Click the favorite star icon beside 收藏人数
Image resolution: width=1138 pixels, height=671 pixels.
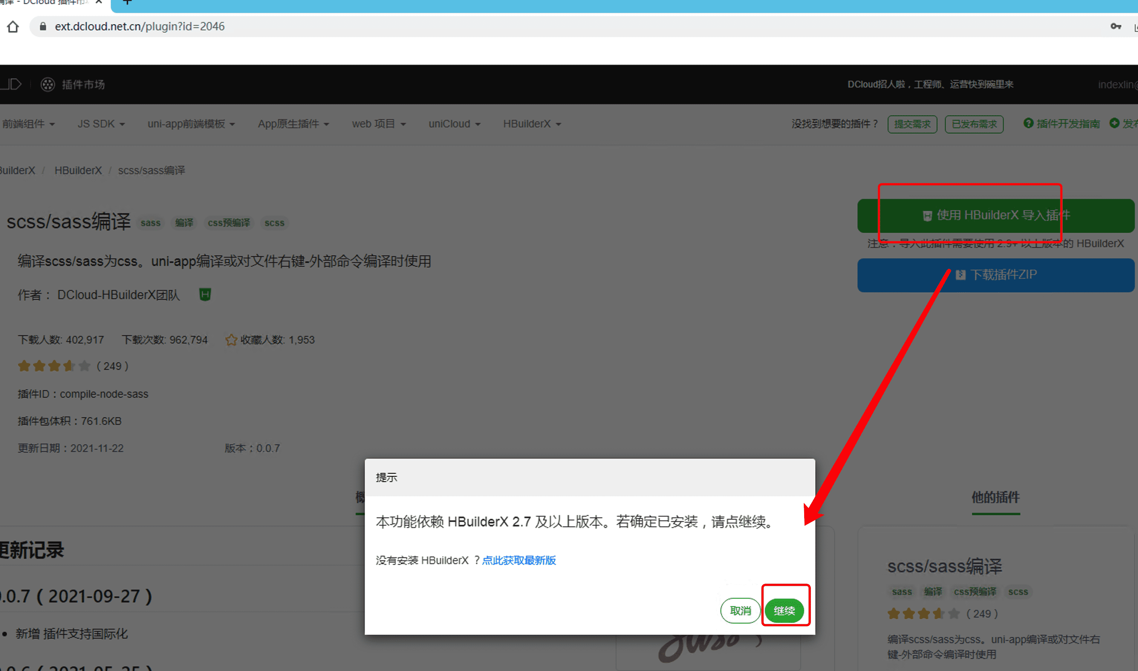tap(231, 340)
